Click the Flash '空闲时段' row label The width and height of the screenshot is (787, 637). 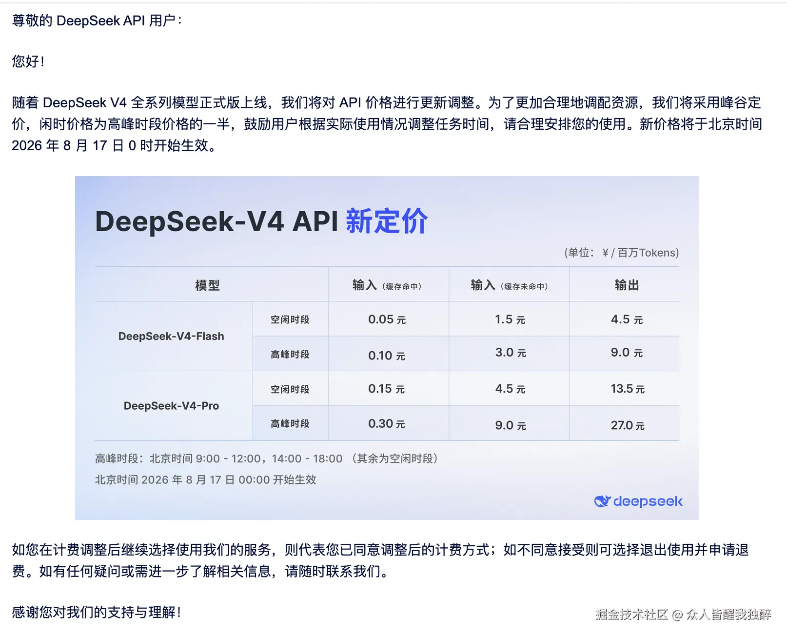click(x=290, y=319)
